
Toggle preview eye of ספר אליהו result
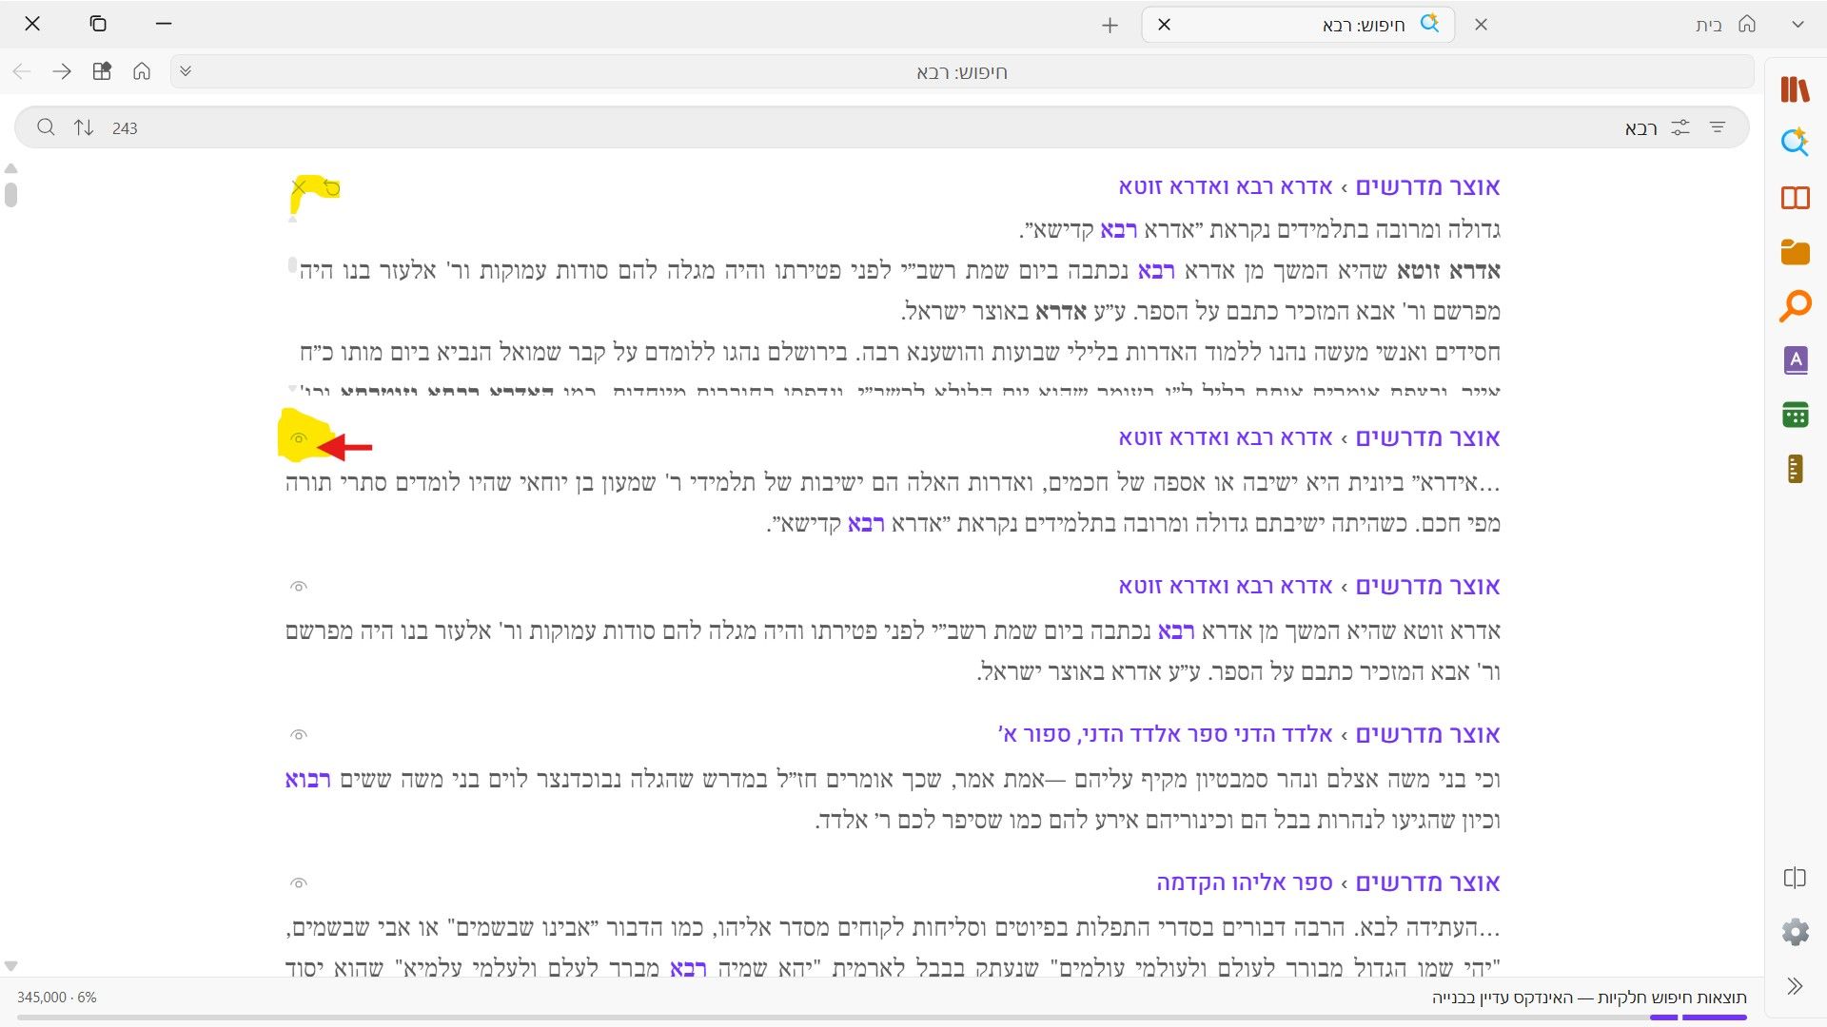pos(299,883)
